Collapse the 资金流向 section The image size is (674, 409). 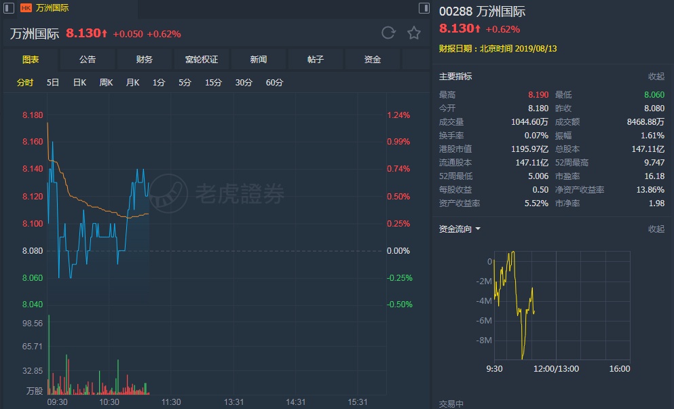(x=656, y=229)
